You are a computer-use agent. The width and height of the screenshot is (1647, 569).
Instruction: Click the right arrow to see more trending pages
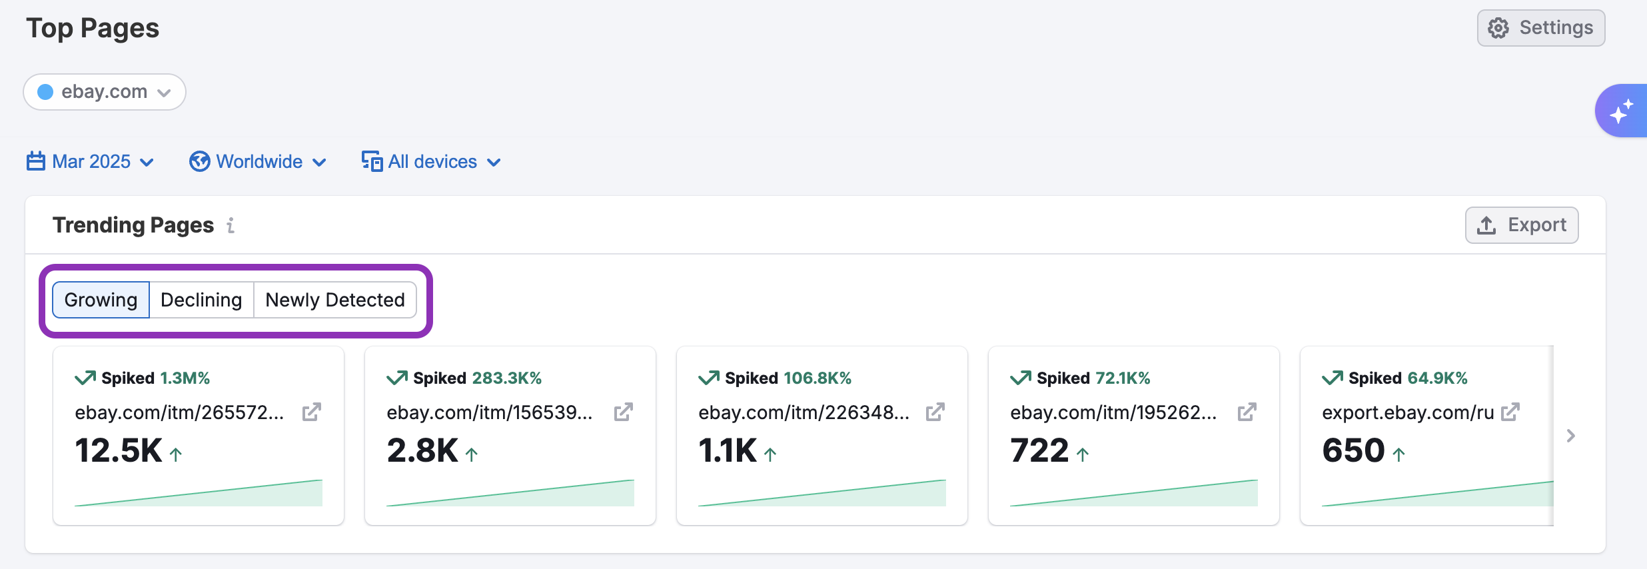coord(1571,436)
